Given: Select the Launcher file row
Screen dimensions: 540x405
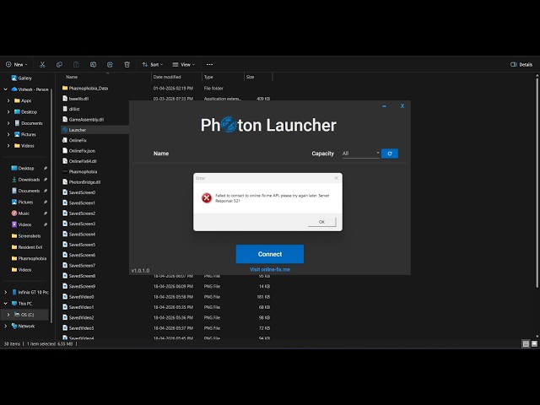Looking at the screenshot, I should [95, 130].
